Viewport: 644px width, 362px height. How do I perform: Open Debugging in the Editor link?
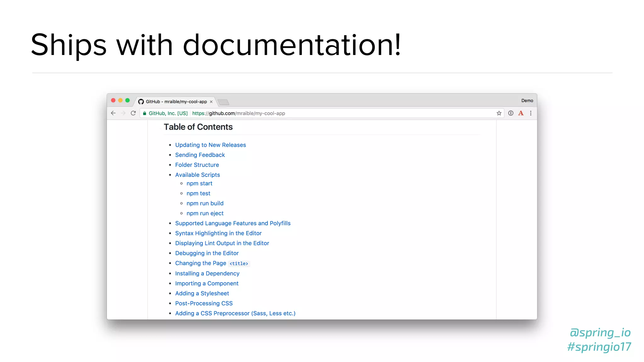pos(207,253)
